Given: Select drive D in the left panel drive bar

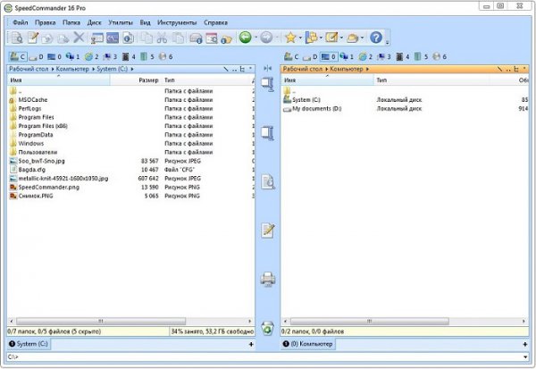Looking at the screenshot, I should coord(36,56).
